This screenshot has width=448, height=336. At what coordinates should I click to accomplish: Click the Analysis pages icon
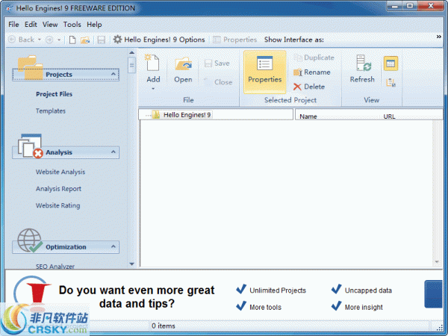pyautogui.click(x=30, y=146)
